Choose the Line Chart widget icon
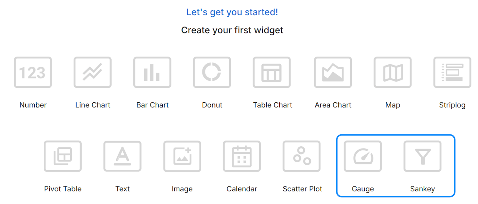 (93, 73)
